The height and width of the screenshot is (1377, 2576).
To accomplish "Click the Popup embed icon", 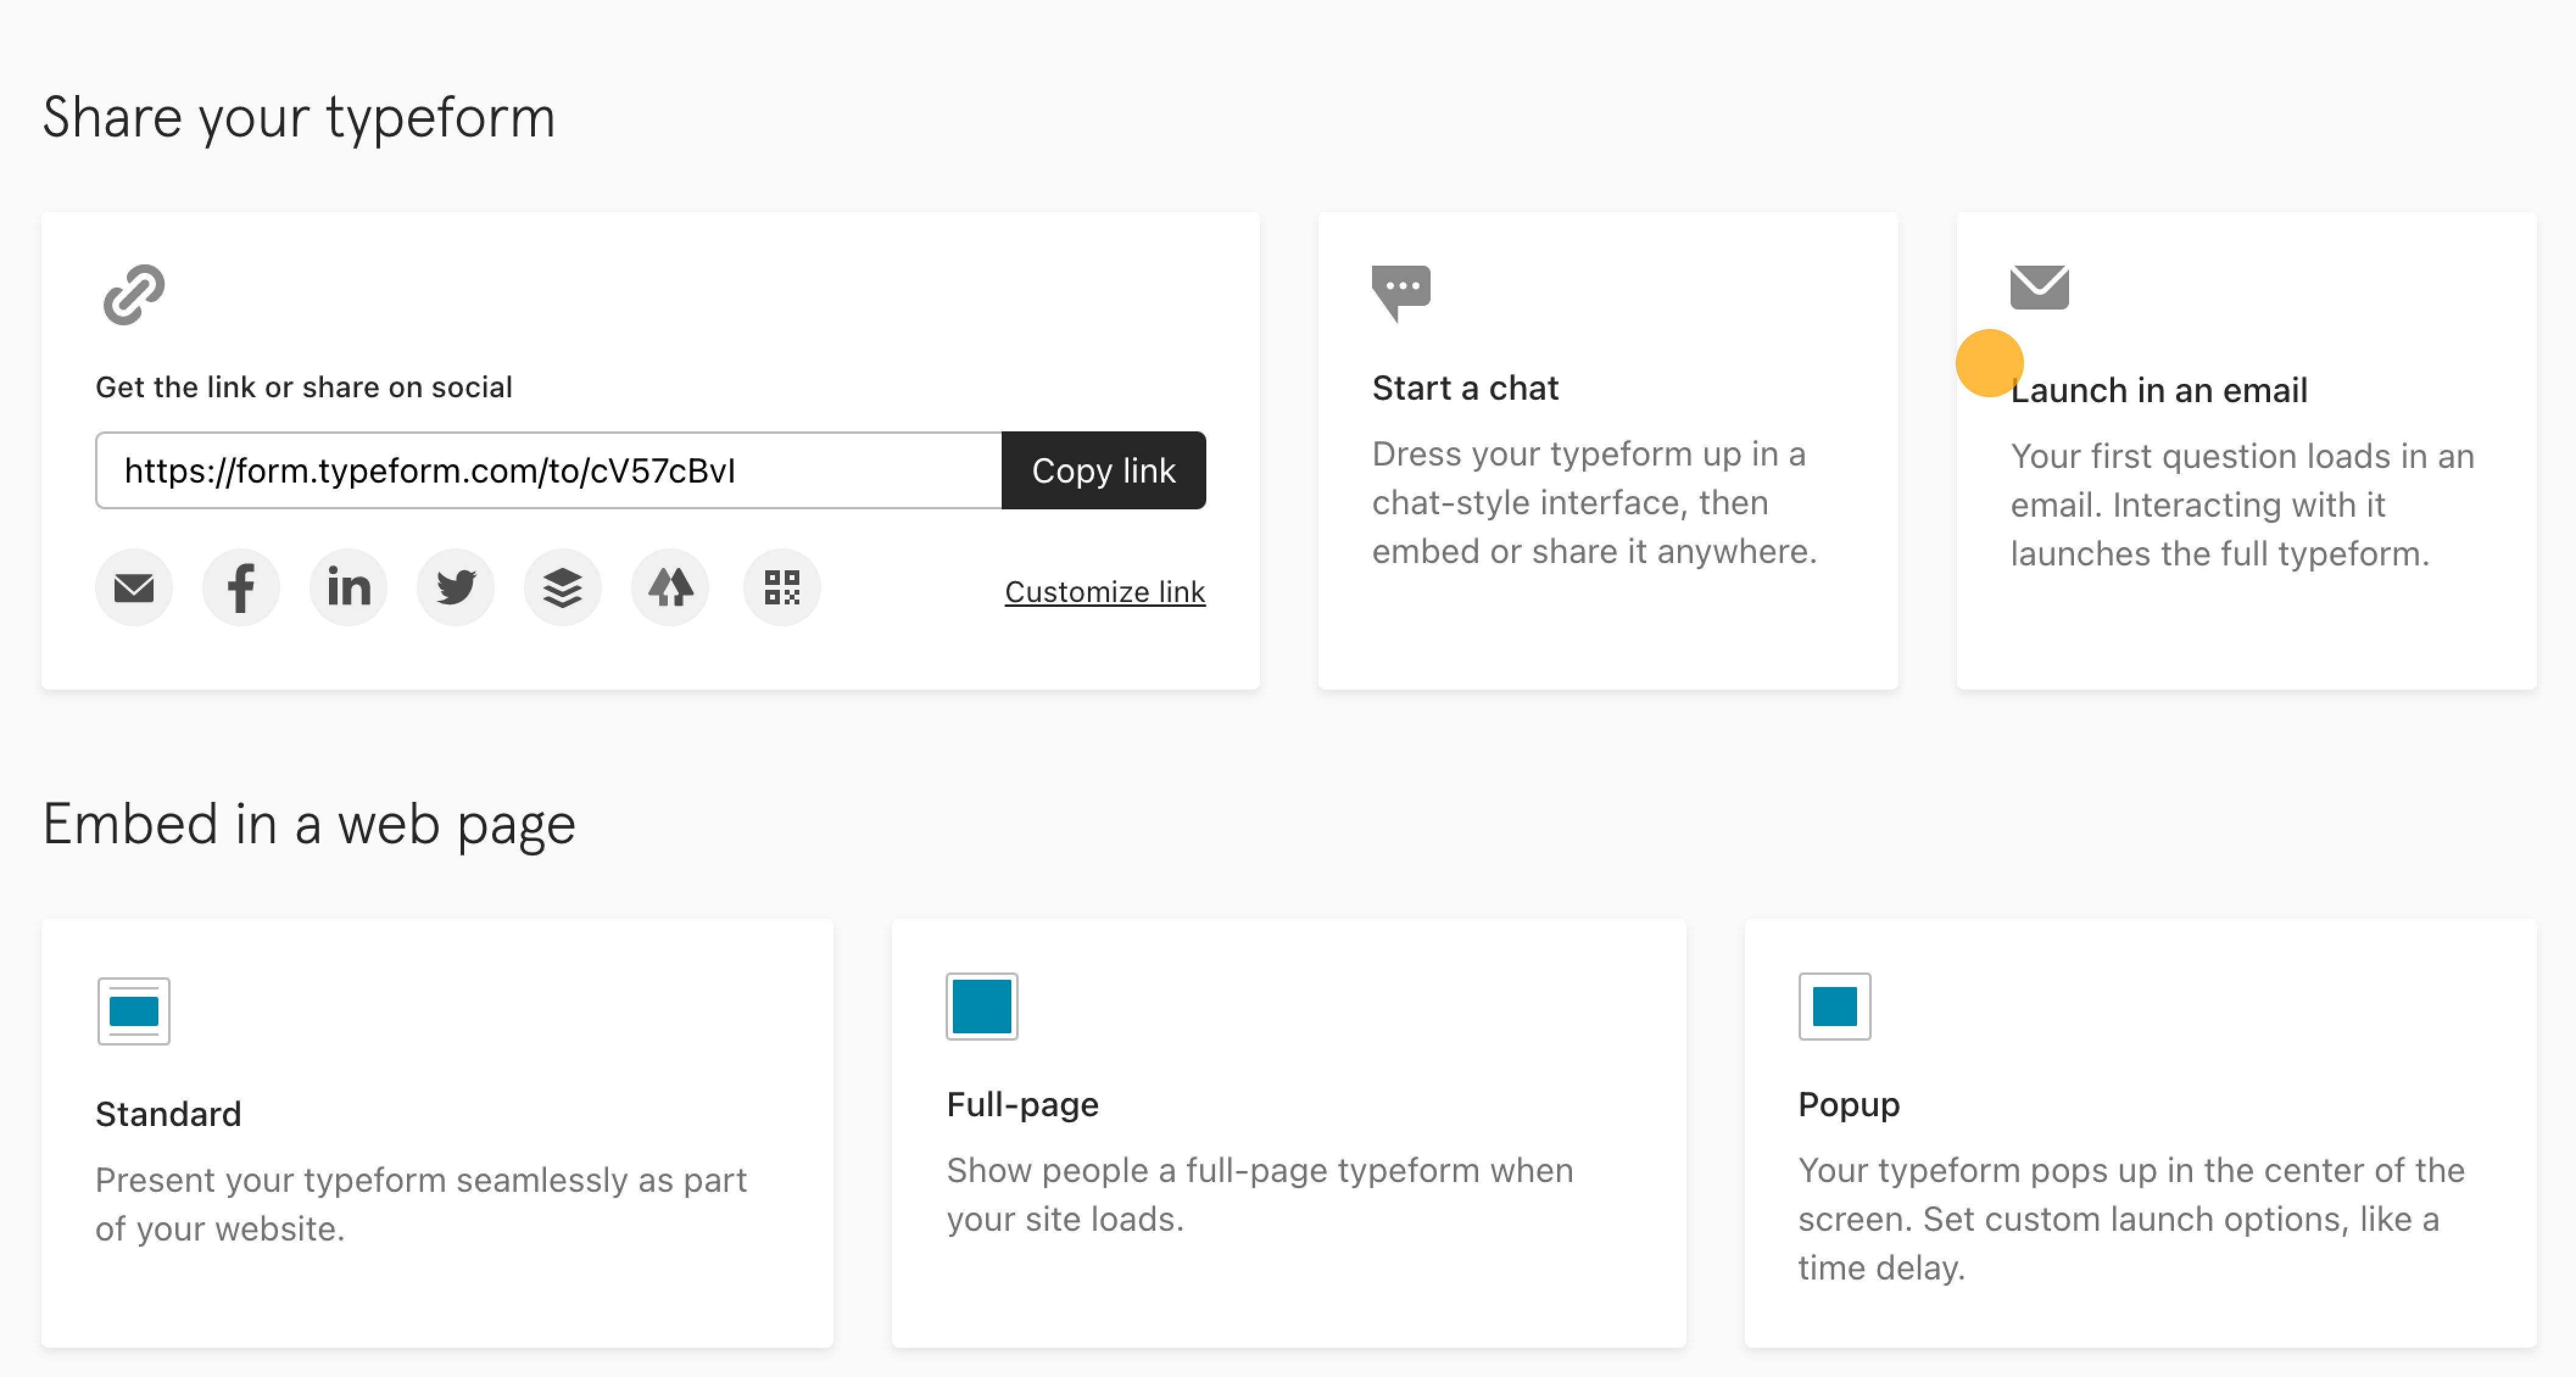I will pyautogui.click(x=1834, y=1006).
